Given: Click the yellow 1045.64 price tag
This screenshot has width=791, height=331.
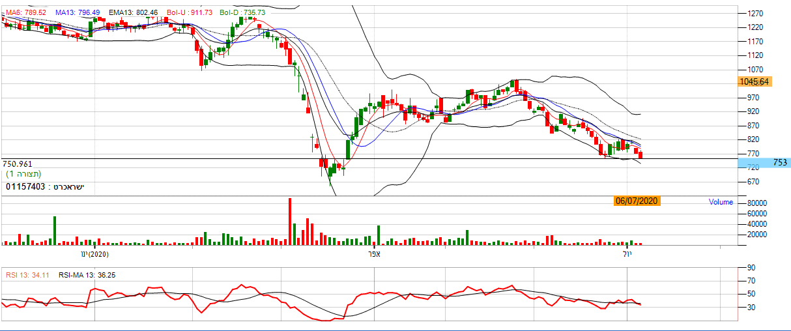Looking at the screenshot, I should click(x=755, y=81).
